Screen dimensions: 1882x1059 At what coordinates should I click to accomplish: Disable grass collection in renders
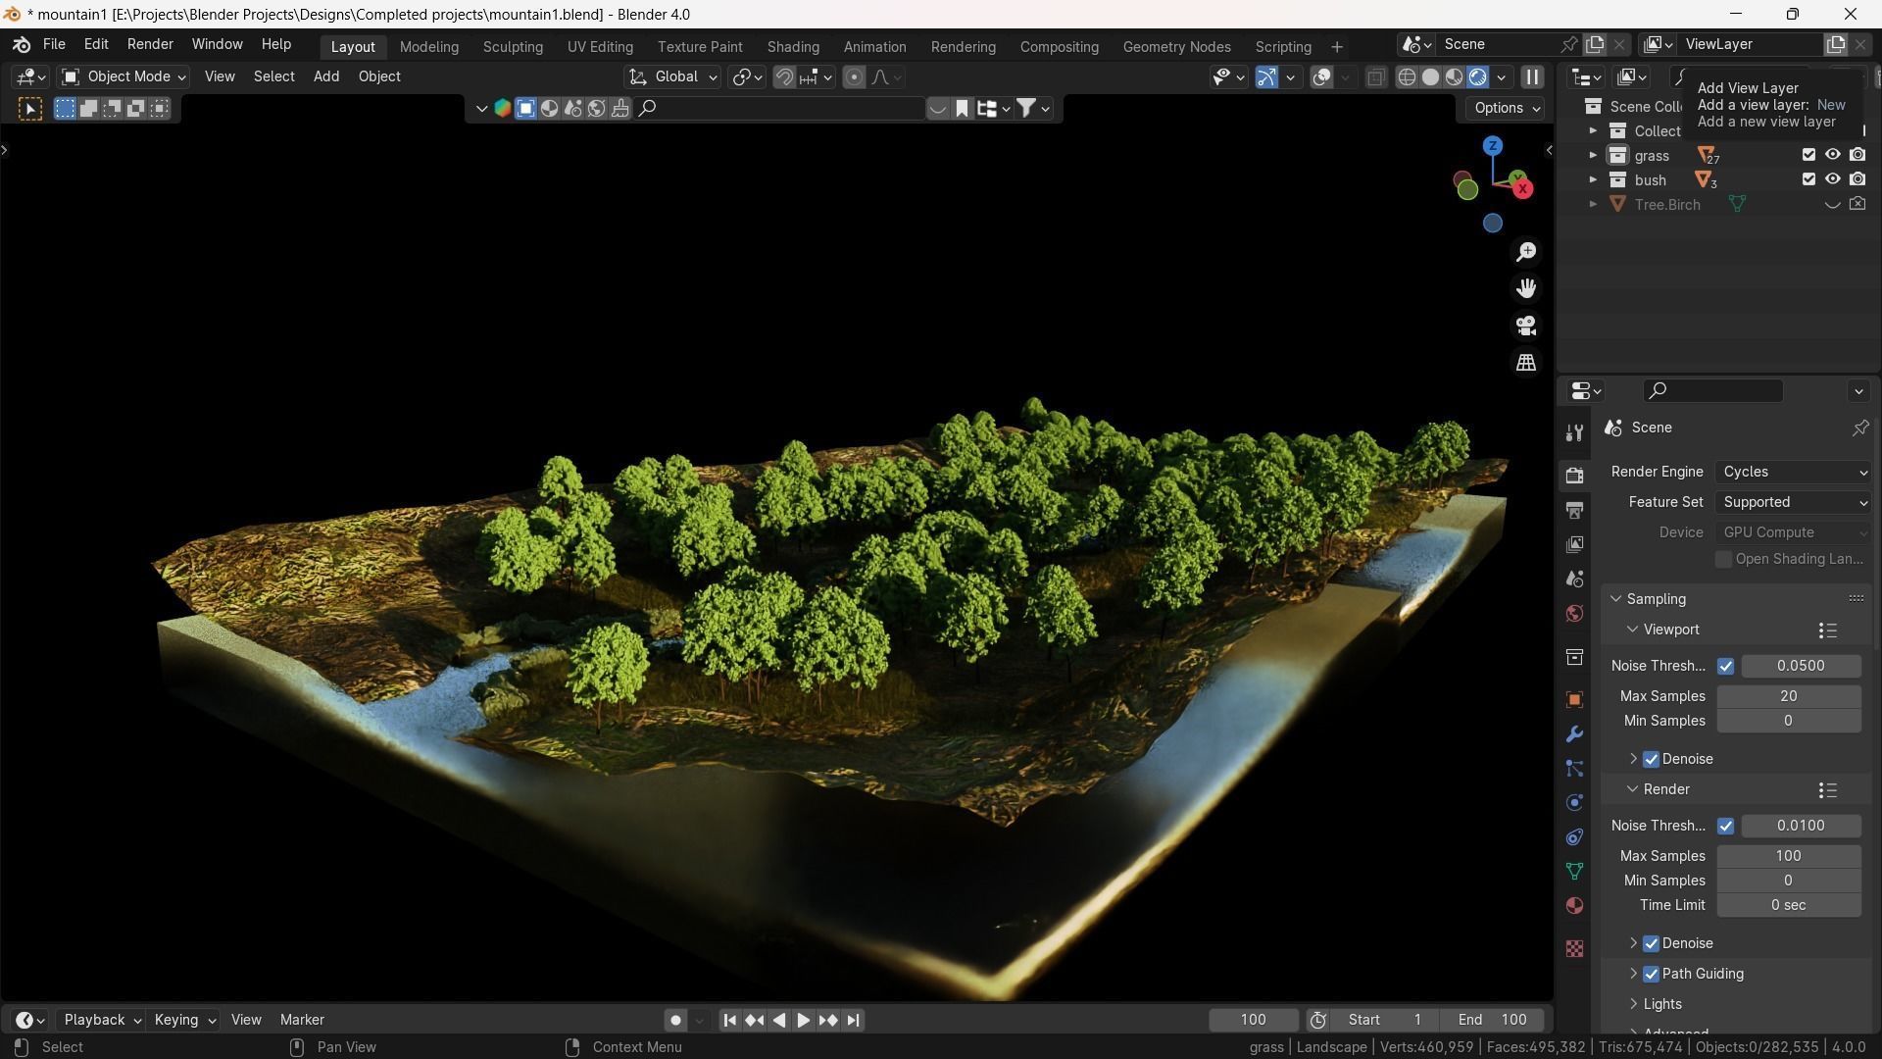(x=1857, y=155)
